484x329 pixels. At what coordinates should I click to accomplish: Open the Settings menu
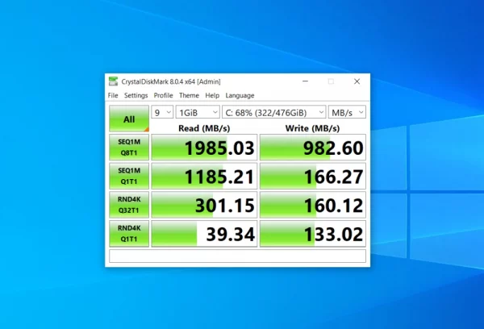136,95
